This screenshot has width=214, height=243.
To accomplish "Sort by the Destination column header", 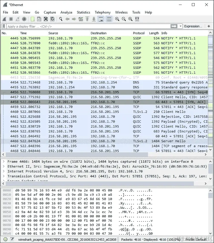I will [111, 33].
